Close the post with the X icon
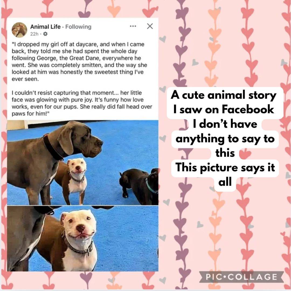The image size is (291, 291). (x=150, y=26)
